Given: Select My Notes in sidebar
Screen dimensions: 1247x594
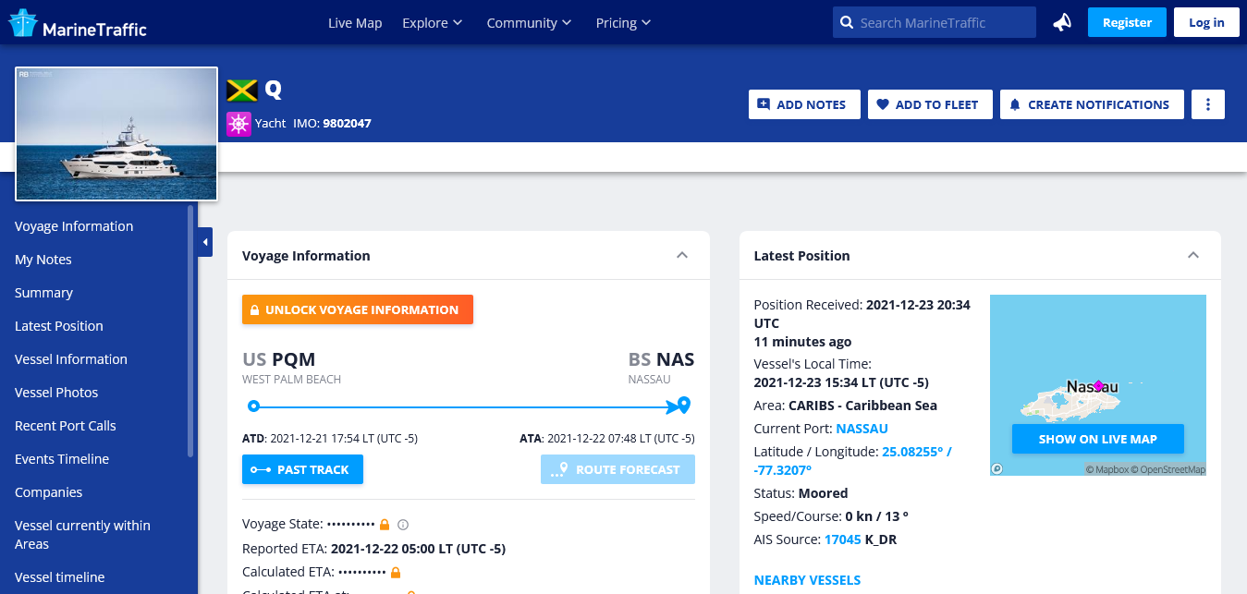Looking at the screenshot, I should click(43, 260).
